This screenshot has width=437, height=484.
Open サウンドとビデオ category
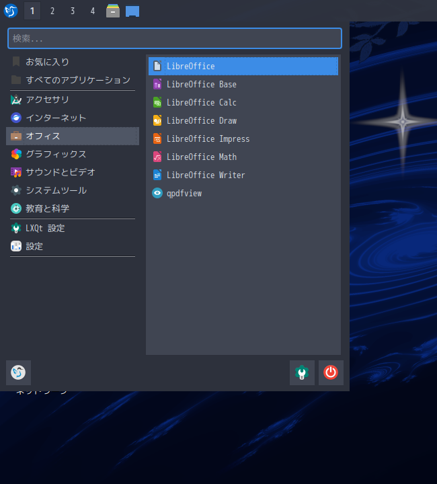click(73, 172)
